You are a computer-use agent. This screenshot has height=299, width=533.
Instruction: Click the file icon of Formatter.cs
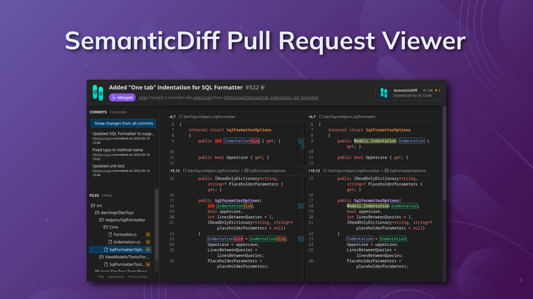tap(110, 234)
